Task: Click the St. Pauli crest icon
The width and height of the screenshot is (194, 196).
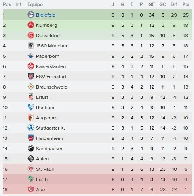Action: (x=31, y=169)
